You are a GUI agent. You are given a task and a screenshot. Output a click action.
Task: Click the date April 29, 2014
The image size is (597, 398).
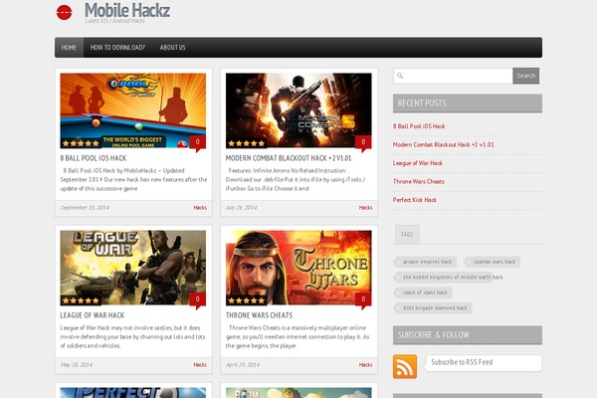pyautogui.click(x=243, y=365)
